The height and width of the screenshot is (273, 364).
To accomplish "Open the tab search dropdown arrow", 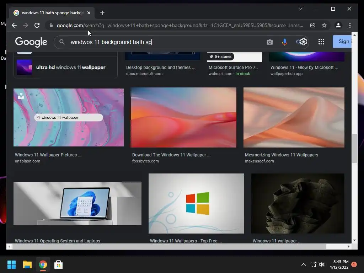I will pos(300,9).
